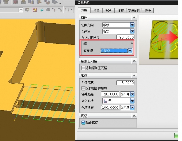
Task: Click the arrow-with-crosshair point icon
Action: point(54,10)
